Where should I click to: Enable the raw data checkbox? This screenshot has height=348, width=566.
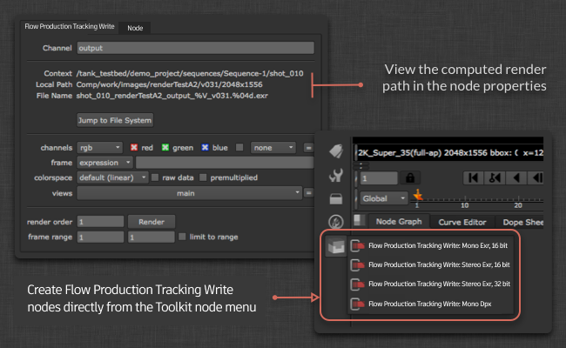(x=155, y=177)
